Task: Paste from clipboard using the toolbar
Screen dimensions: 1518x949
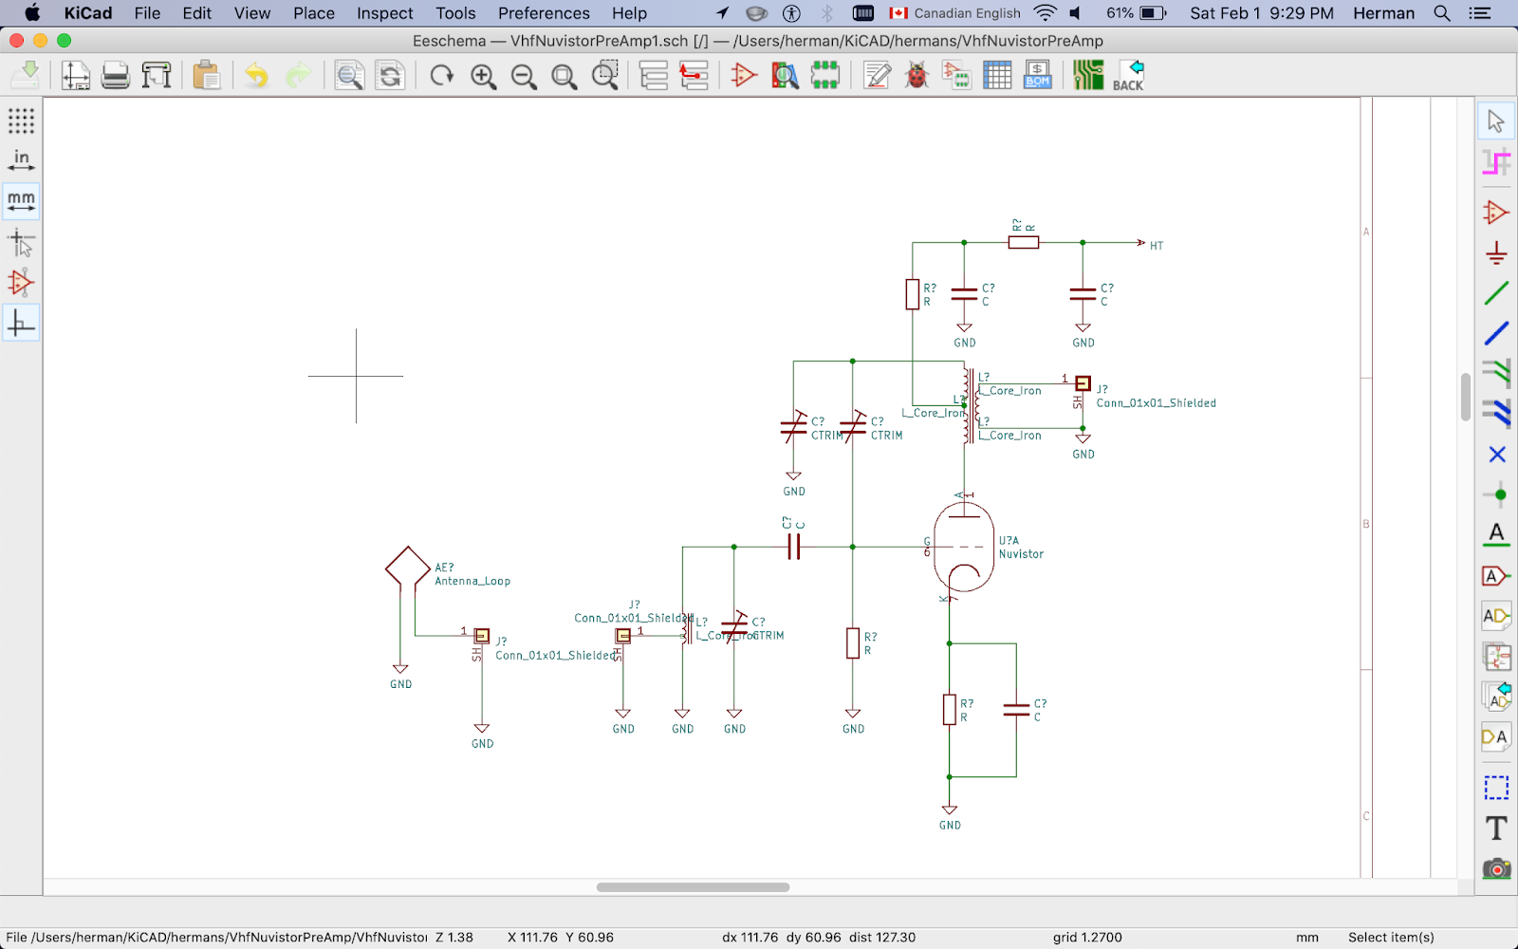Action: tap(206, 75)
